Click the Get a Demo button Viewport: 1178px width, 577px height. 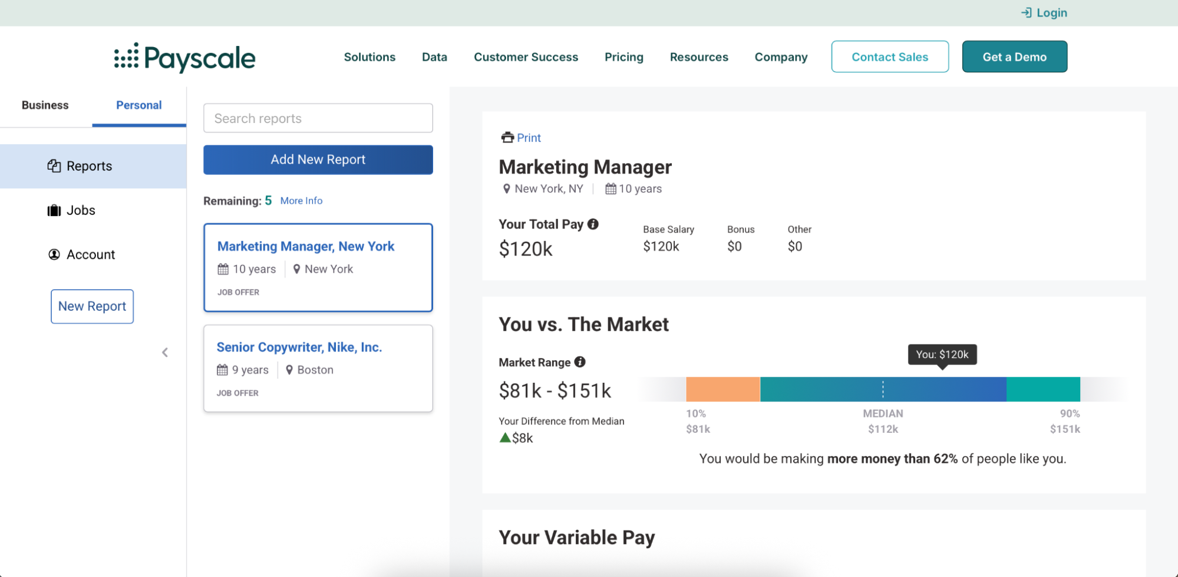coord(1014,57)
